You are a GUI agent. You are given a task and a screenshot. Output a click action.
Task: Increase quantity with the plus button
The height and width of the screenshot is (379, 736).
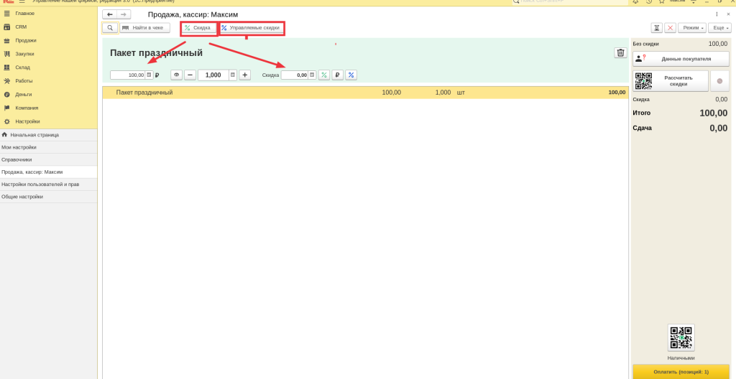click(245, 75)
